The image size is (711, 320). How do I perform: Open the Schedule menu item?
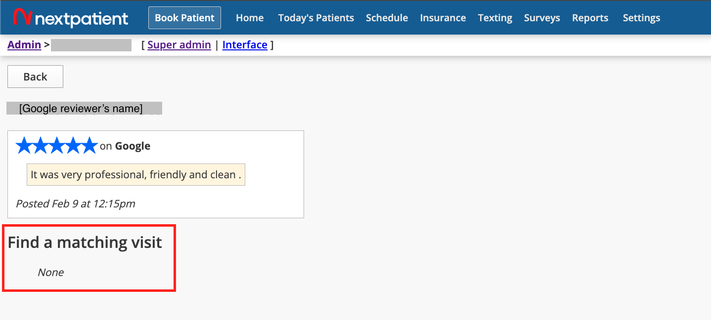coord(387,18)
